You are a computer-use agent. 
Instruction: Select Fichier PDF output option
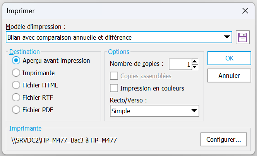16,109
